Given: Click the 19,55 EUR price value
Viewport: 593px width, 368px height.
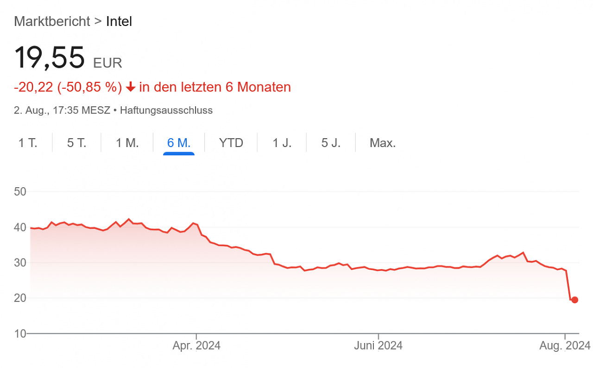Looking at the screenshot, I should point(68,58).
